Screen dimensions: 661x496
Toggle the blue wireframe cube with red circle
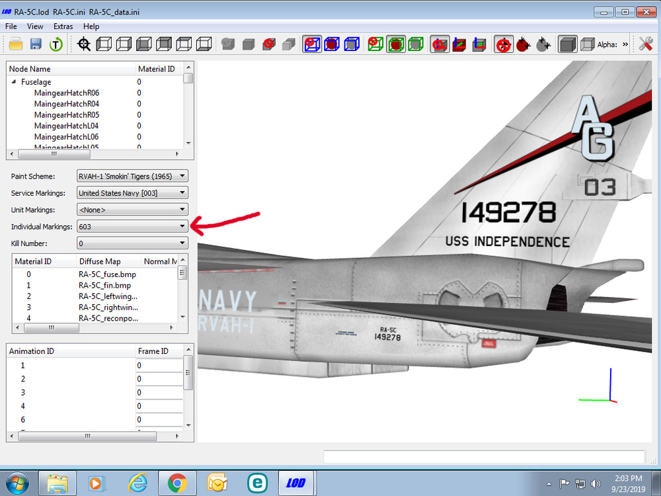point(312,44)
